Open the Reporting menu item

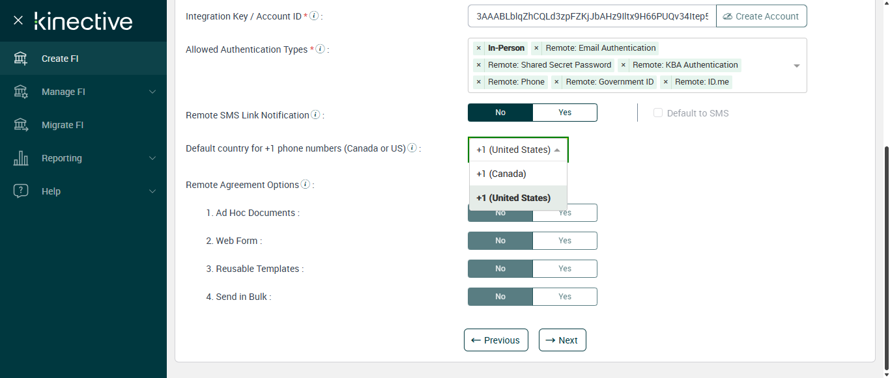click(62, 158)
